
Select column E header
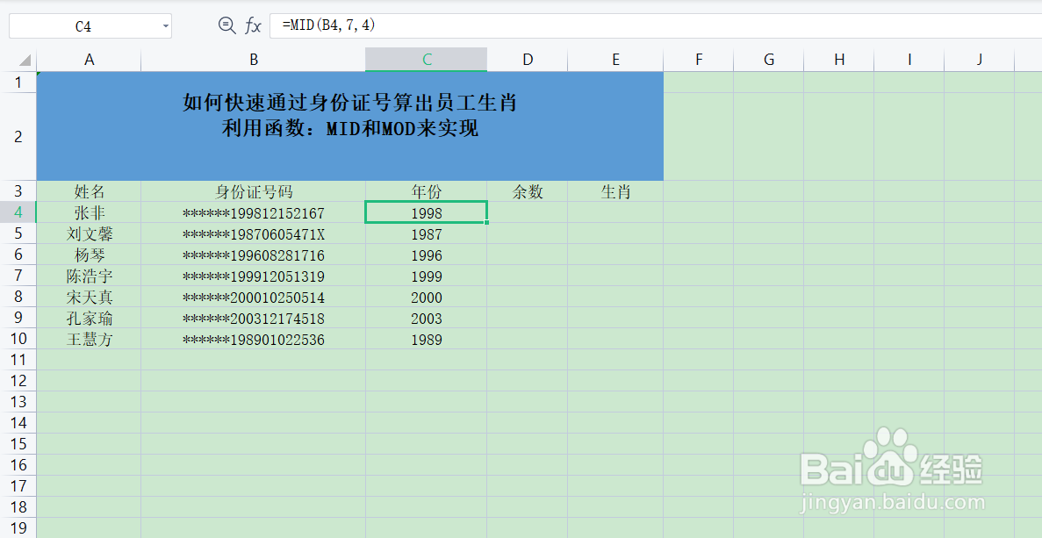[x=615, y=60]
